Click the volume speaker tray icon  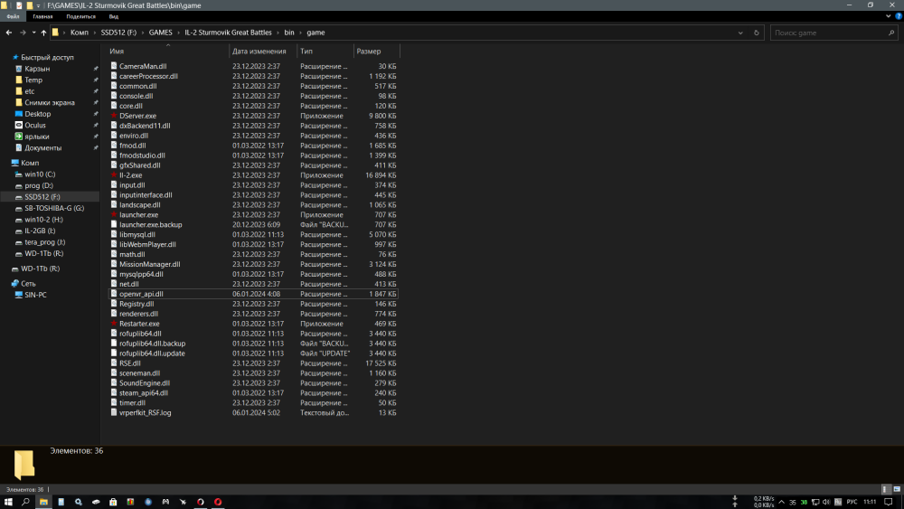[x=826, y=502]
